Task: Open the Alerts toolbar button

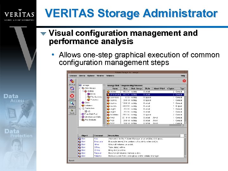Action: (72, 97)
